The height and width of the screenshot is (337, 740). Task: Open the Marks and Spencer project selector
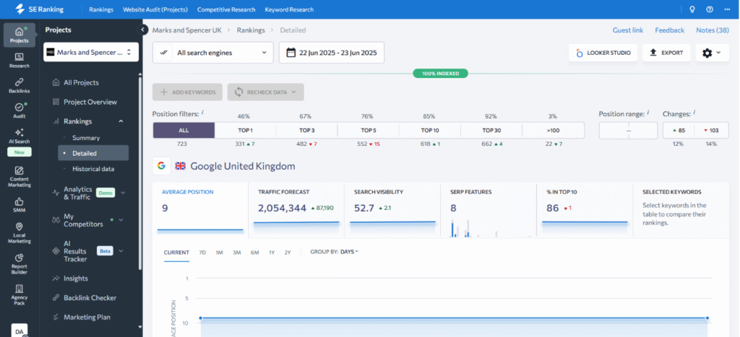coord(91,52)
